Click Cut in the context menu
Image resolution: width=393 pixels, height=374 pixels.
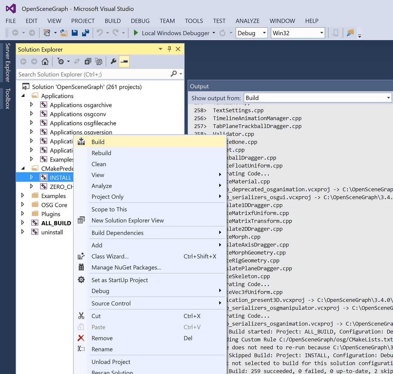[x=150, y=316]
